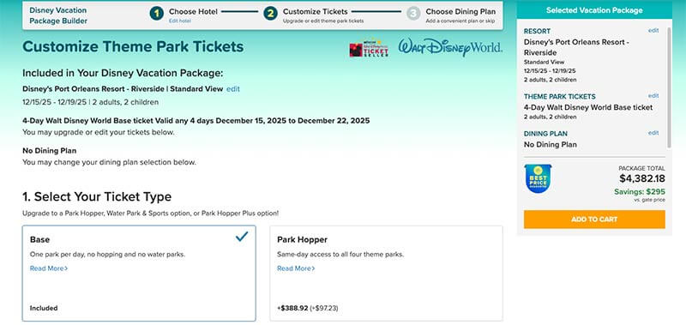The width and height of the screenshot is (686, 325).
Task: Click the Best Price Guarantee badge
Action: click(x=538, y=178)
